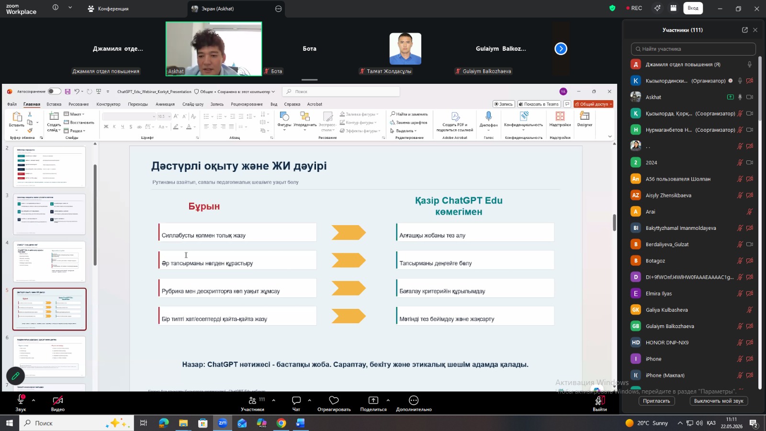Click the Вход sign-in button
Screen dimensions: 766x431
point(693,8)
